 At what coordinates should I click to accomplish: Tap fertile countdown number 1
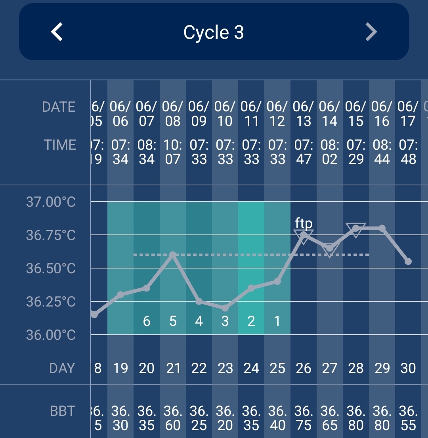[x=277, y=321]
